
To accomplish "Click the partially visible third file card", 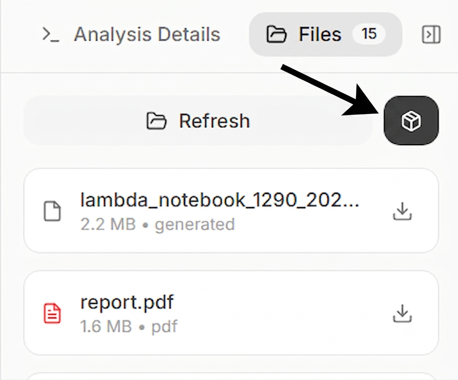I will [x=231, y=376].
